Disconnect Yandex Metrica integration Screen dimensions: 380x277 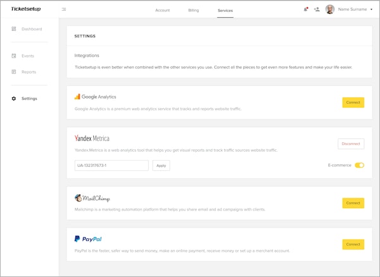(x=351, y=144)
